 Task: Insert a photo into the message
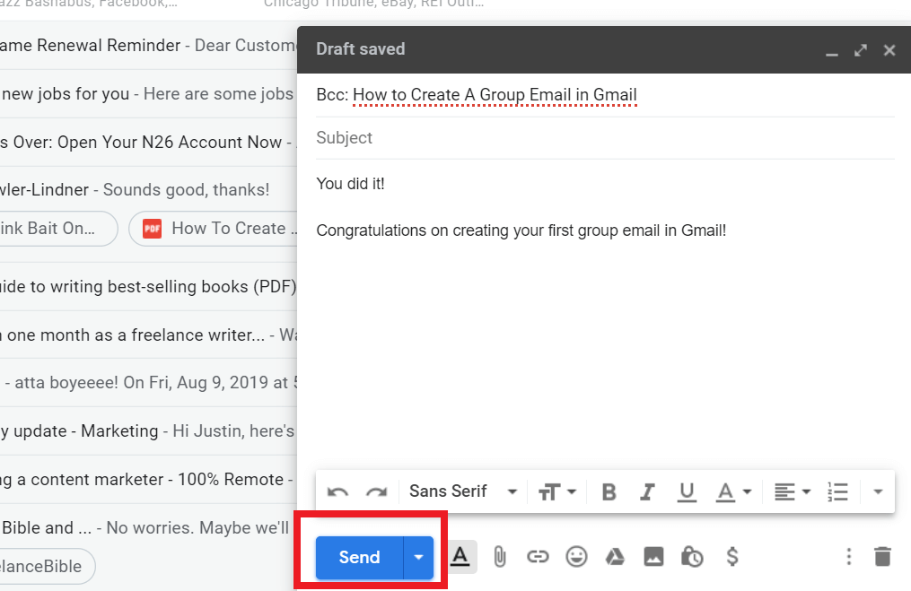[653, 557]
